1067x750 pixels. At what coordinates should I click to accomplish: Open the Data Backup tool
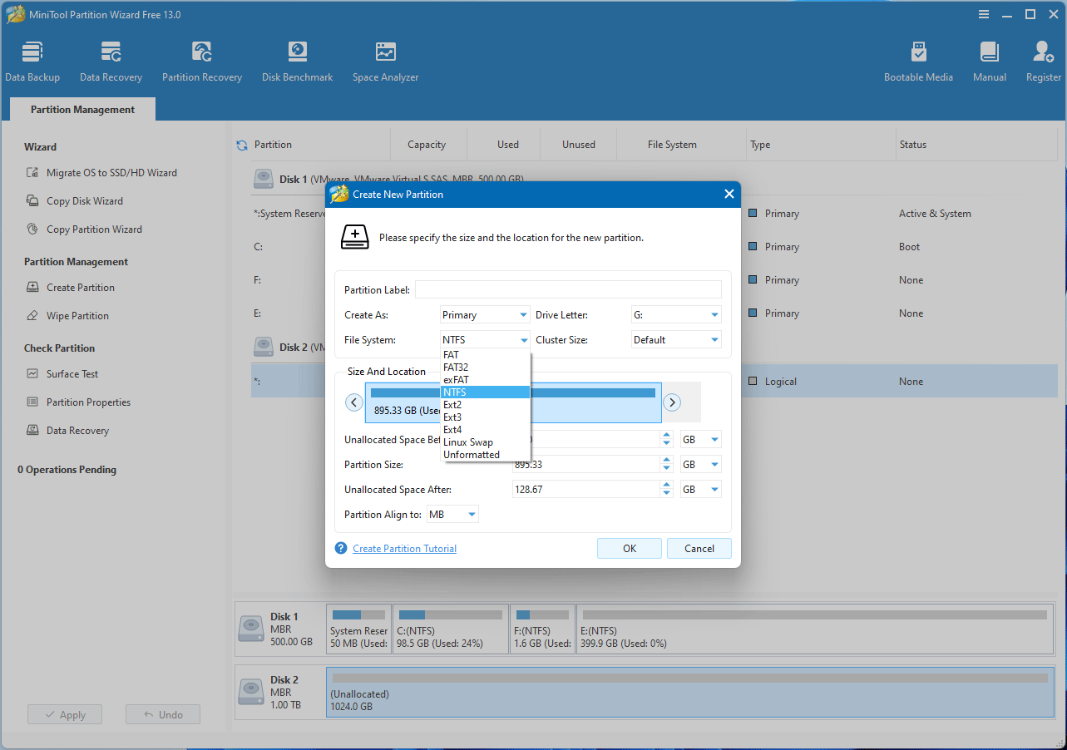(x=32, y=62)
